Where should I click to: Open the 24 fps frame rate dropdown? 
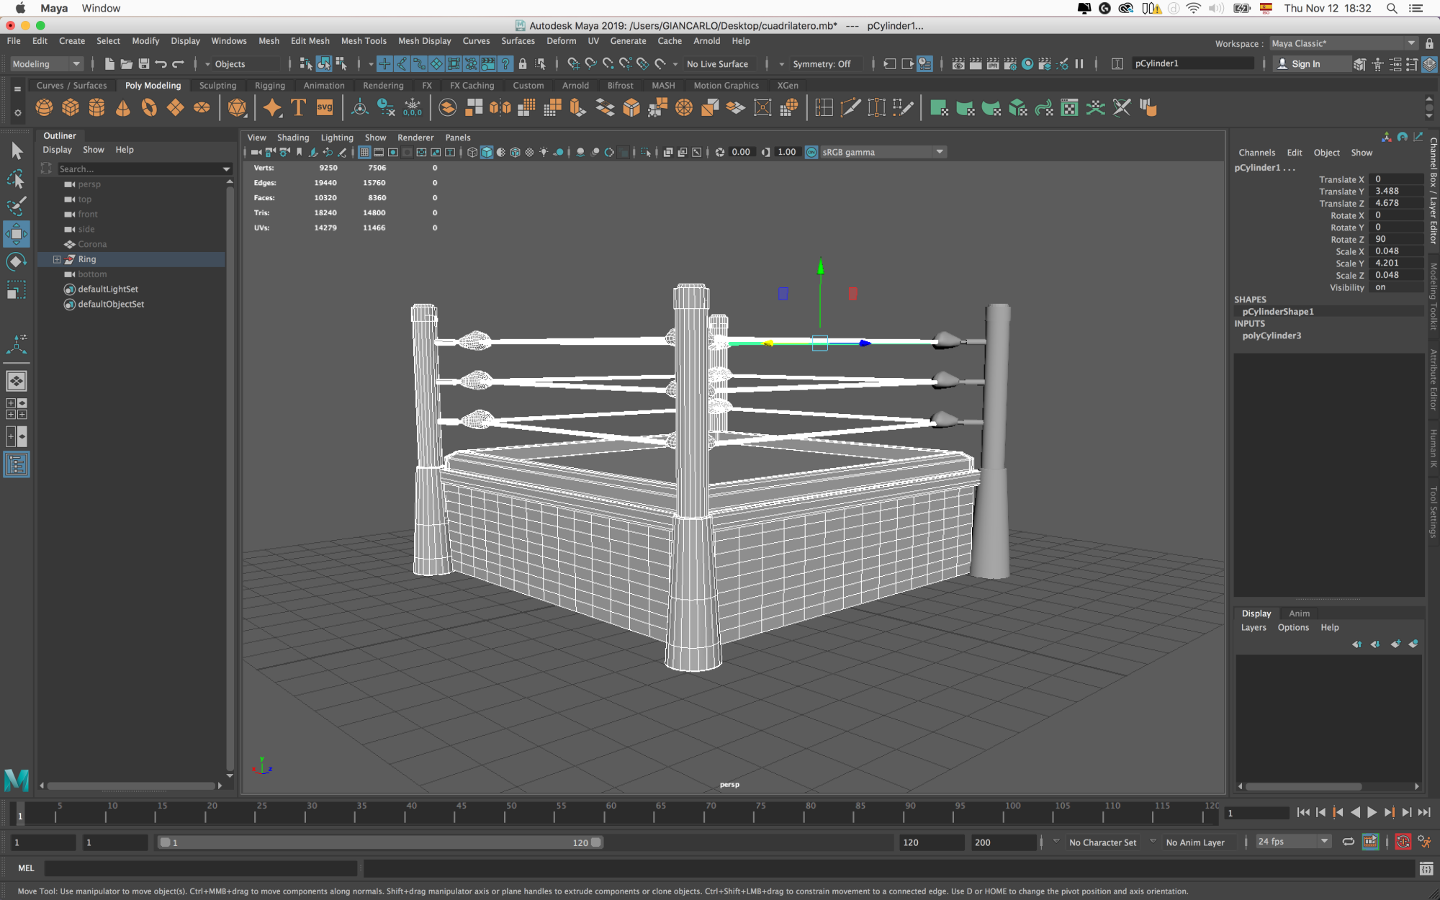1293,842
